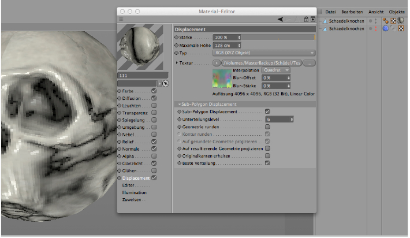Image resolution: width=410 pixels, height=238 pixels.
Task: Click the texture browse button with ellipsis
Action: coord(310,62)
